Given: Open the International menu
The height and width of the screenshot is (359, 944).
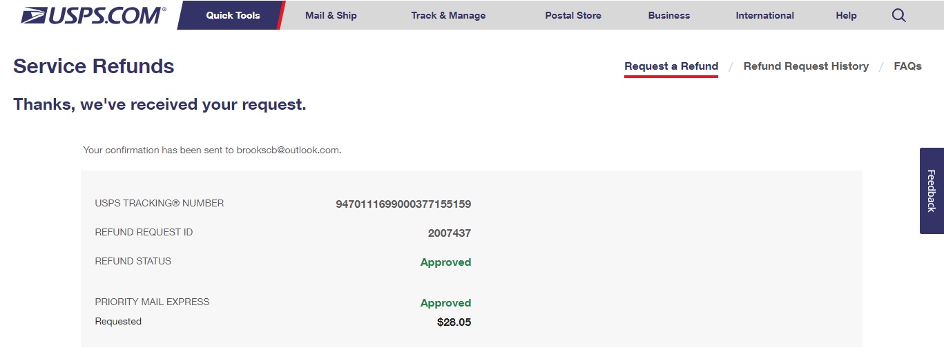Looking at the screenshot, I should [764, 15].
